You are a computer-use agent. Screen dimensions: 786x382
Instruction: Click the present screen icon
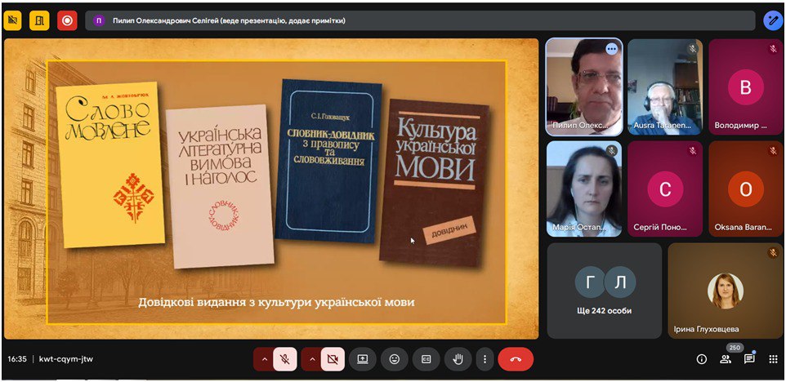[x=363, y=359]
